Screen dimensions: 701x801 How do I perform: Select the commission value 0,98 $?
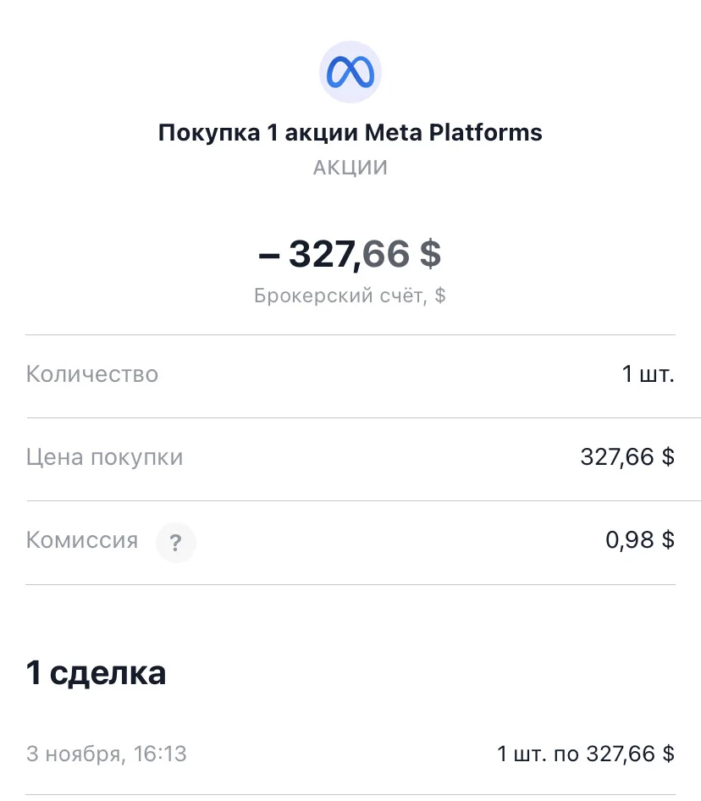tap(640, 540)
